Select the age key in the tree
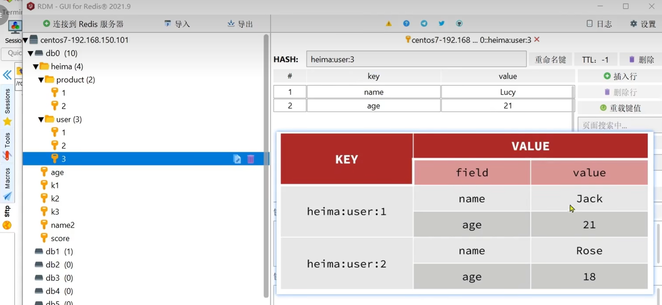 (x=57, y=172)
